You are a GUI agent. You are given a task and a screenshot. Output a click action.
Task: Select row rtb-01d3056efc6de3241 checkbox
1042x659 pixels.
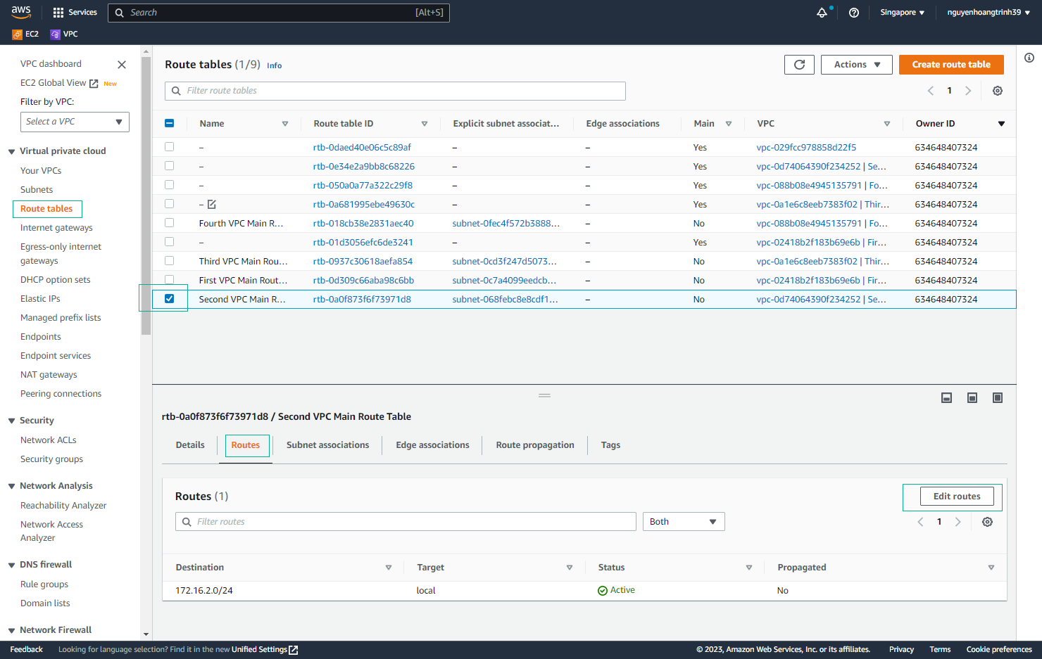169,242
